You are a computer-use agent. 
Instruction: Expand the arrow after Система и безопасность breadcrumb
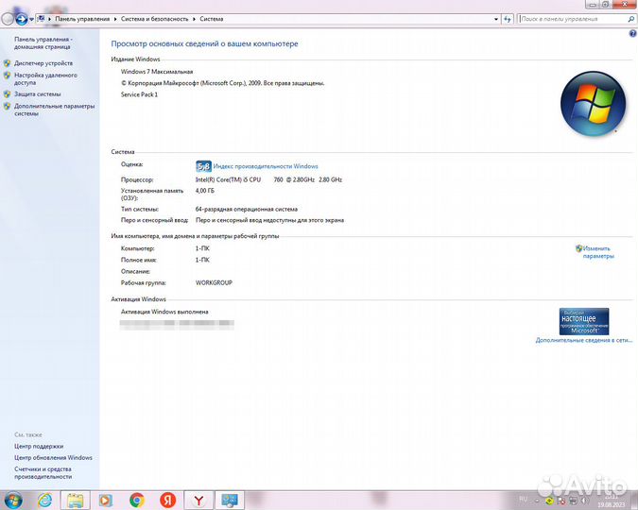[x=194, y=19]
